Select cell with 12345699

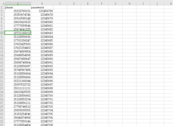[42, 92]
